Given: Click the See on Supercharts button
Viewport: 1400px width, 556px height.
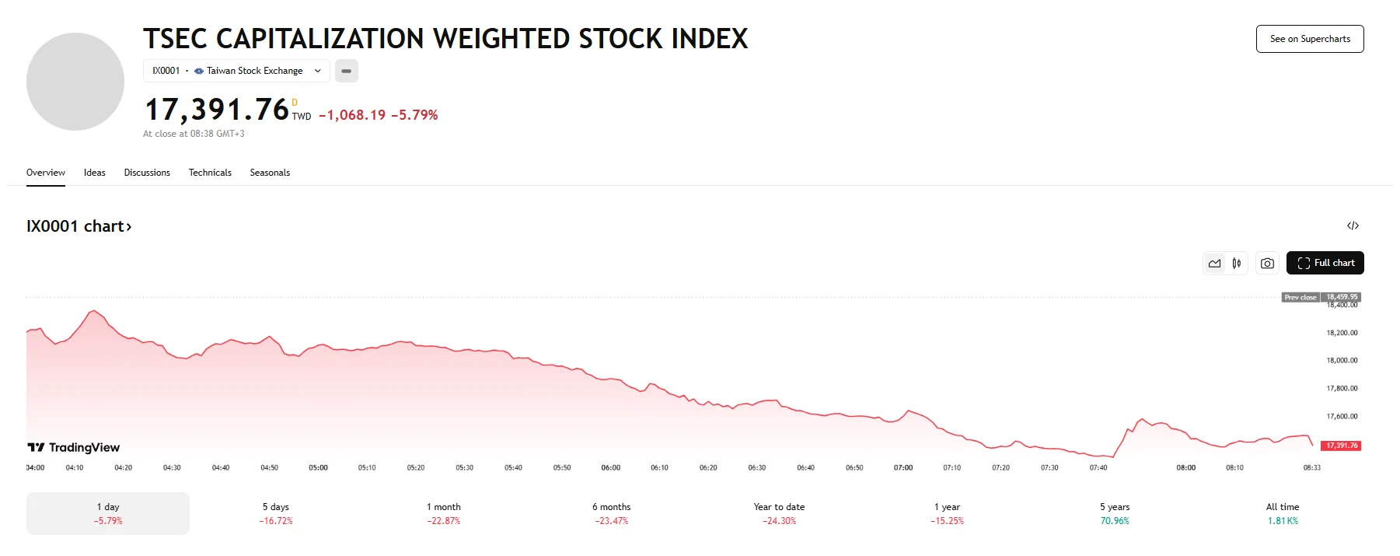Looking at the screenshot, I should tap(1310, 39).
